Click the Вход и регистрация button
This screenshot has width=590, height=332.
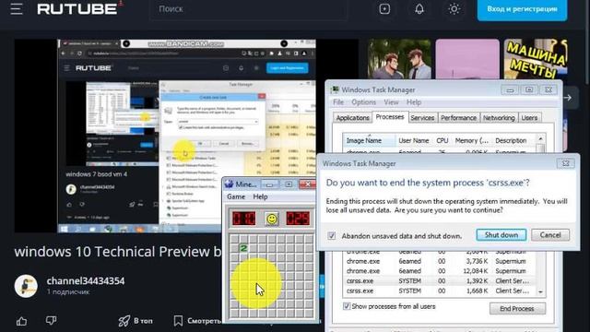tap(522, 8)
